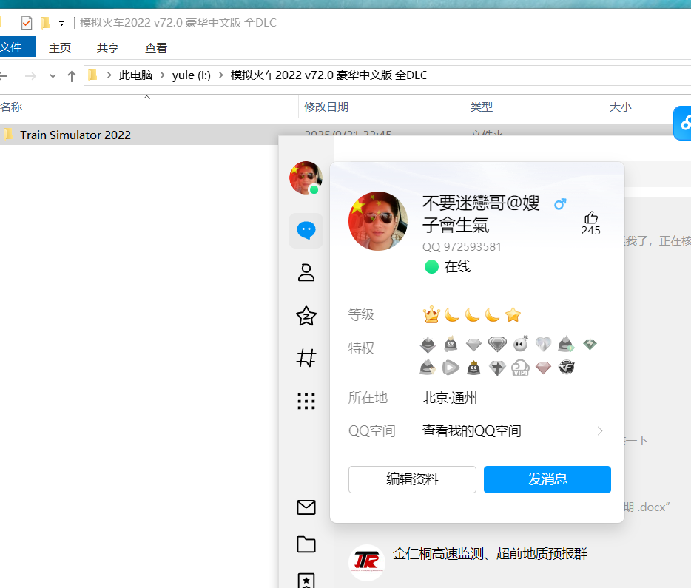Open the file folder icon in QQ sidebar
Viewport: 691px width, 588px height.
[x=306, y=545]
